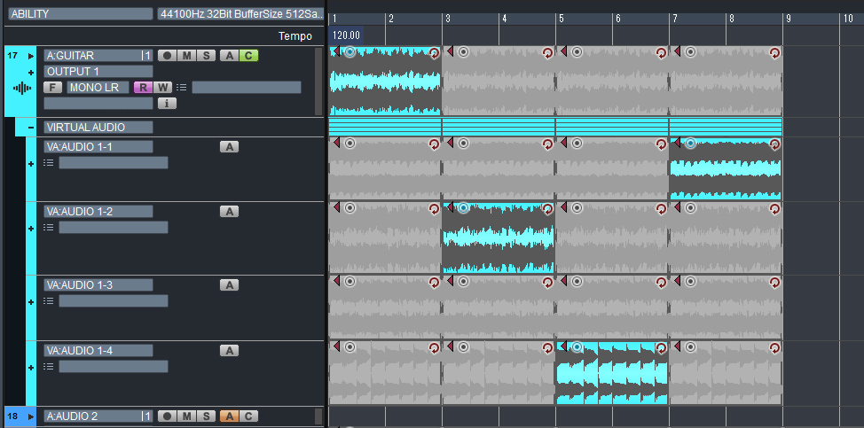Solo the A:GUITAR track

[206, 56]
